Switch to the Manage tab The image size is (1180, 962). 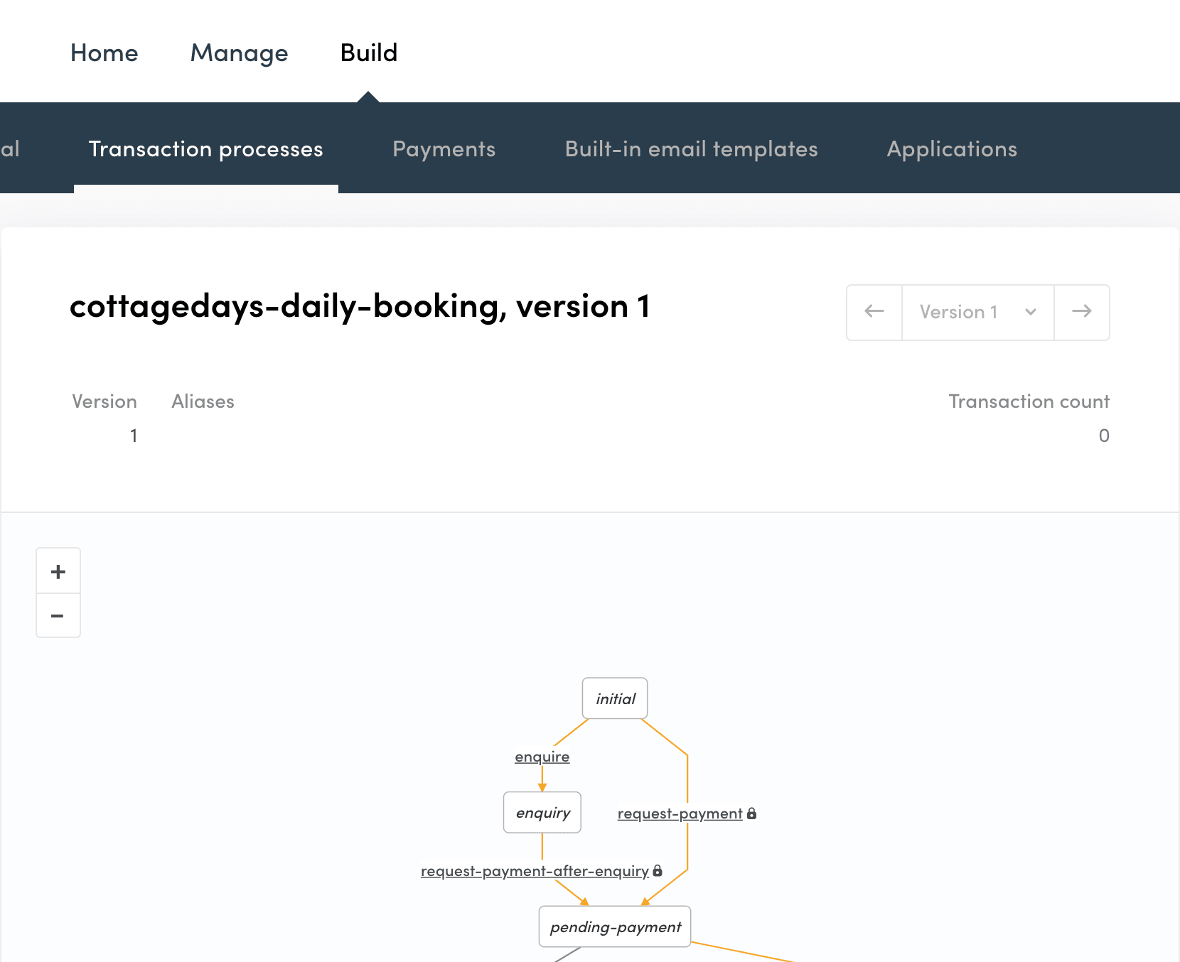[239, 53]
